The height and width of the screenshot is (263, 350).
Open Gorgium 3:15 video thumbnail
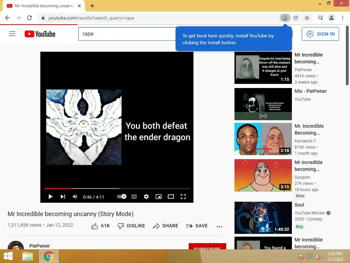pyautogui.click(x=263, y=175)
